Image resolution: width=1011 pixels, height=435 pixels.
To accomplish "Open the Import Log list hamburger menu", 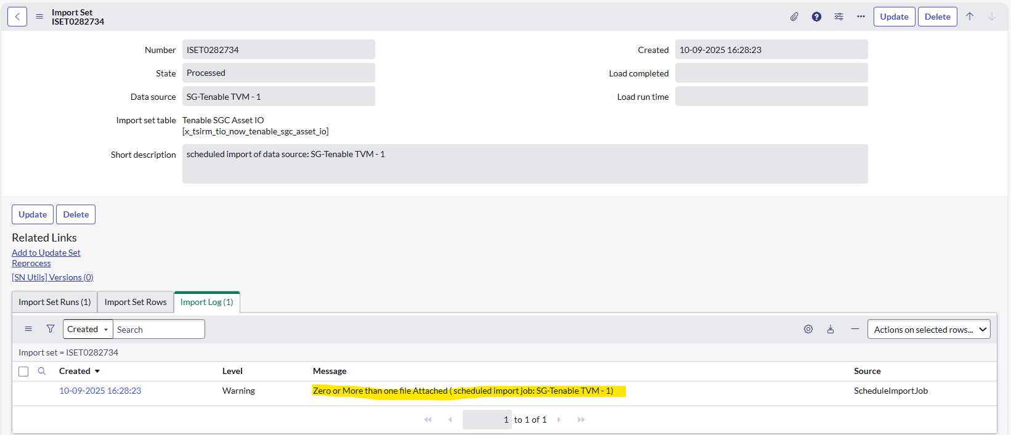I will coord(28,329).
